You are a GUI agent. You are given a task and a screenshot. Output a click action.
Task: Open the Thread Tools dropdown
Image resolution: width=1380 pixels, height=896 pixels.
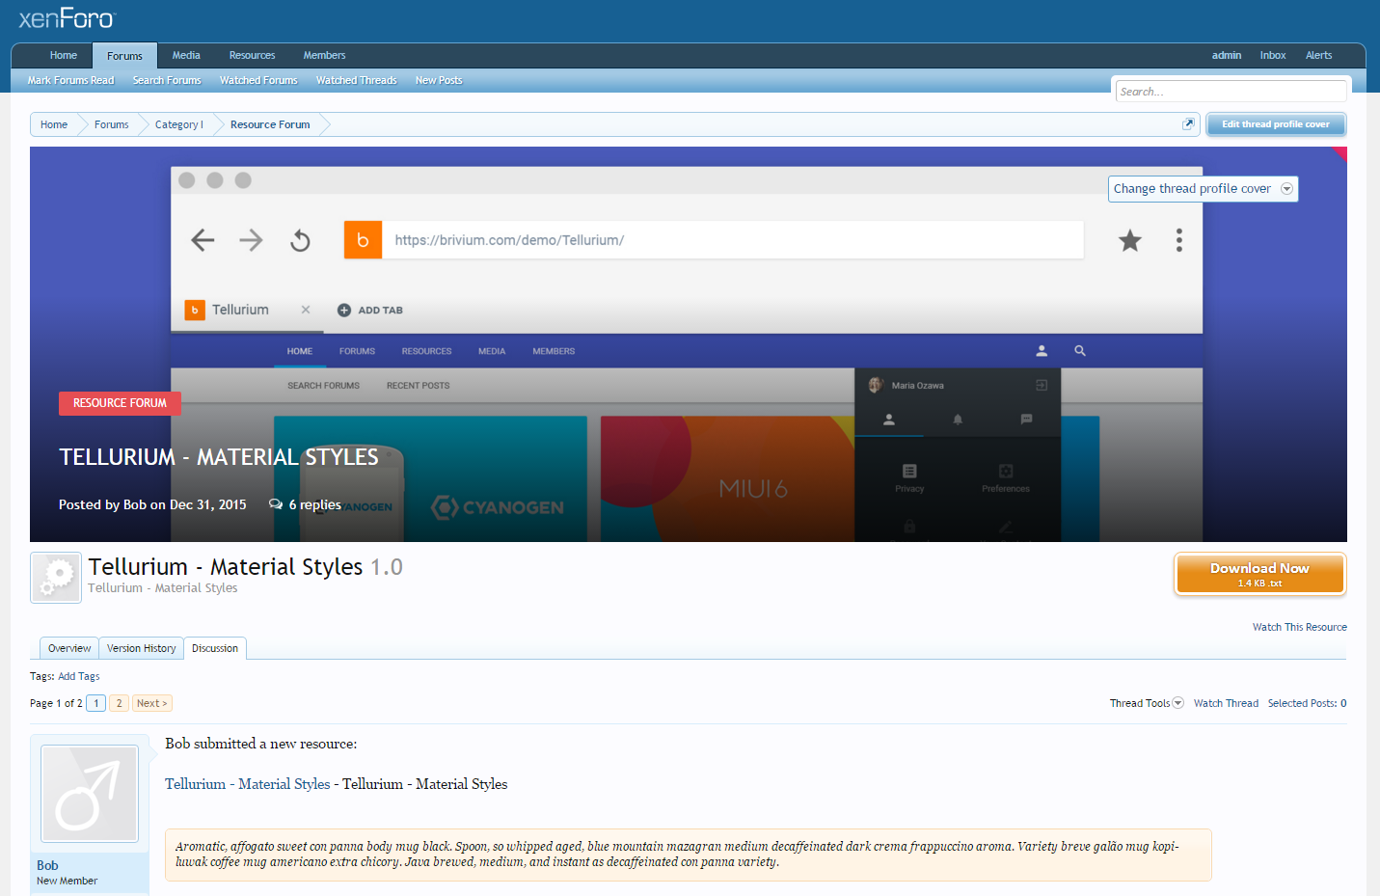1147,703
